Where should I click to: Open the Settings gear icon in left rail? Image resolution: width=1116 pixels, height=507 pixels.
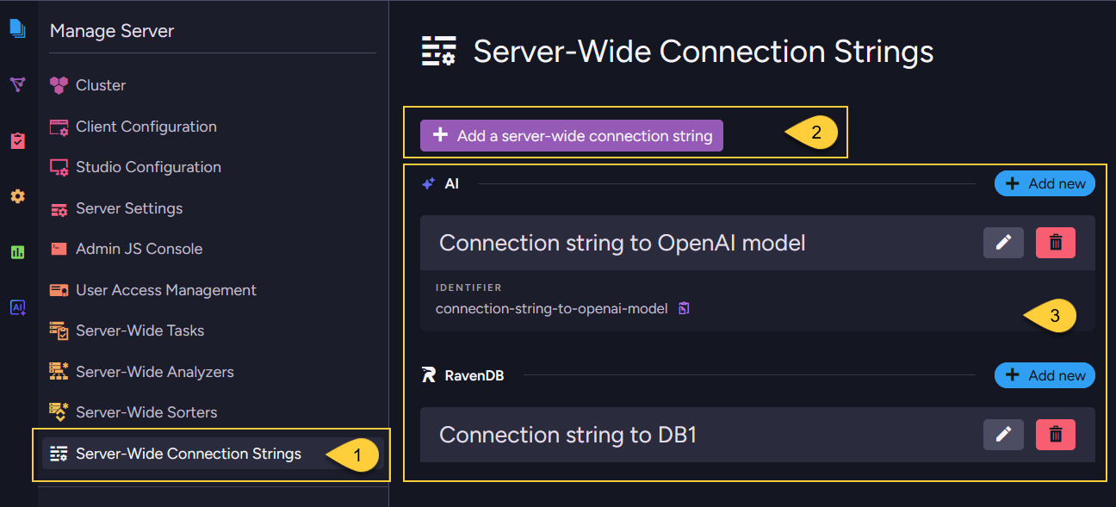(17, 196)
